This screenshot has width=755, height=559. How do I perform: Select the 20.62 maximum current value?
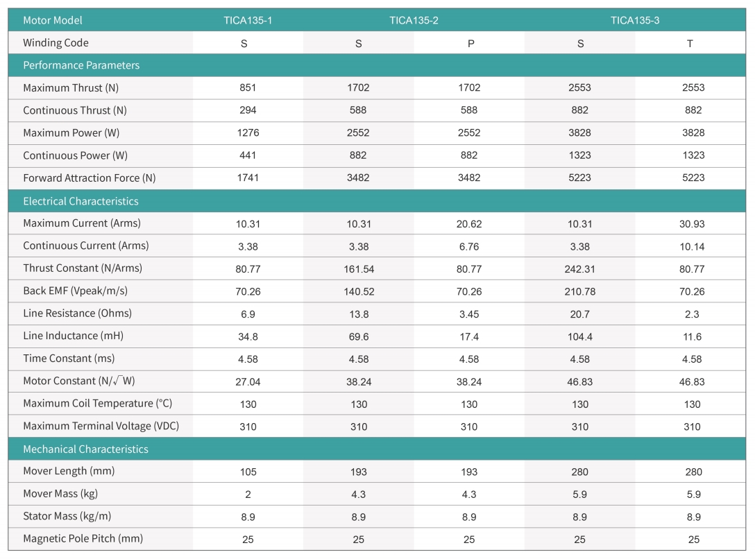click(469, 223)
